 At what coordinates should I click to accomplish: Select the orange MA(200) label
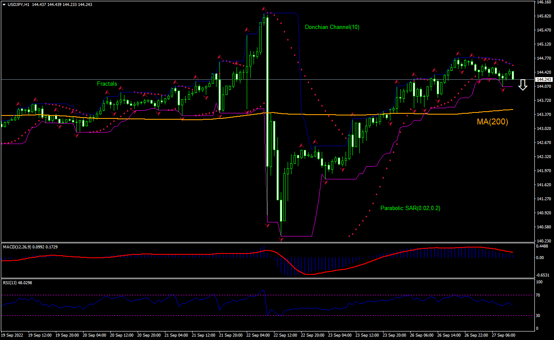pyautogui.click(x=492, y=122)
